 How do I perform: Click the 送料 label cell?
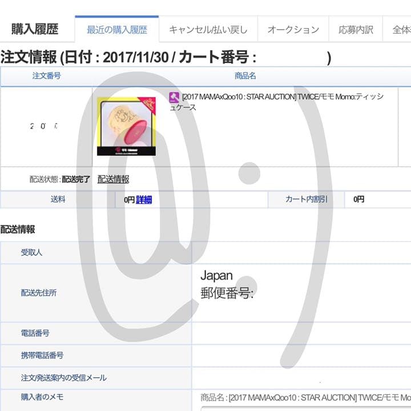[58, 199]
